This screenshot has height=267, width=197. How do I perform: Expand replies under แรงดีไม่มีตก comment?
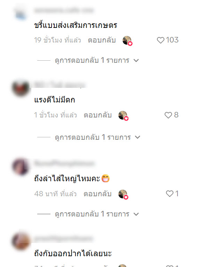click(89, 137)
